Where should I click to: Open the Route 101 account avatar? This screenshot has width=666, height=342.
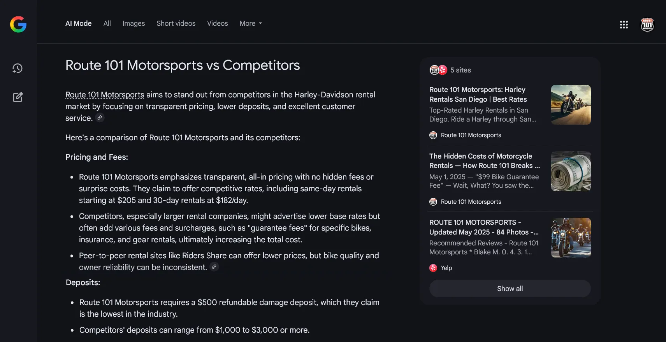647,25
